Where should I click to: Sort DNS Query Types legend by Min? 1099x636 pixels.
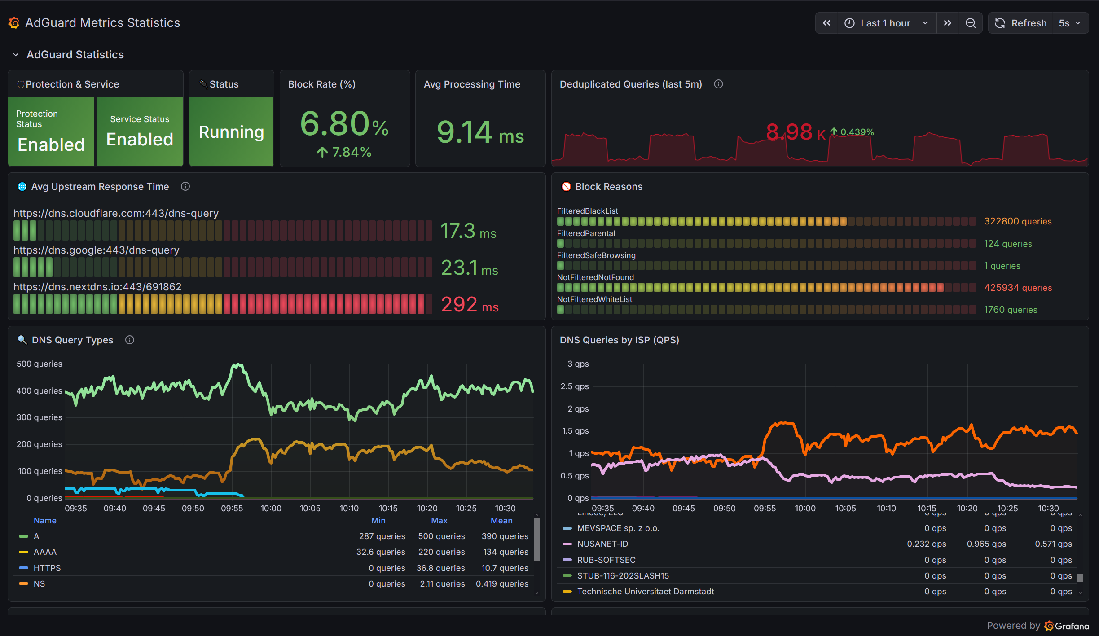pos(378,520)
